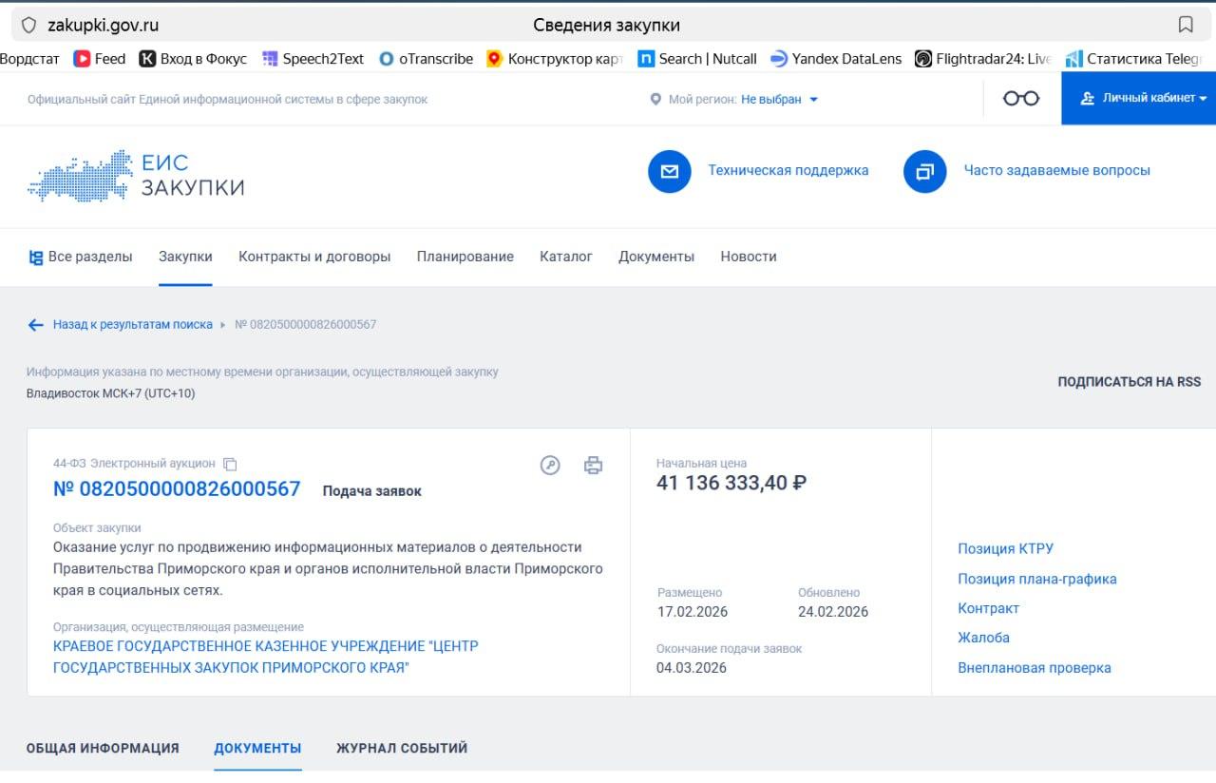The image size is (1216, 783).
Task: Switch to the 'Общая информация' tab
Action: [x=103, y=748]
